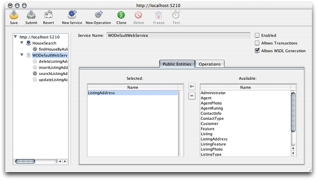Switch to the Operations tab
Viewport: 318px width, 181px height.
(210, 64)
